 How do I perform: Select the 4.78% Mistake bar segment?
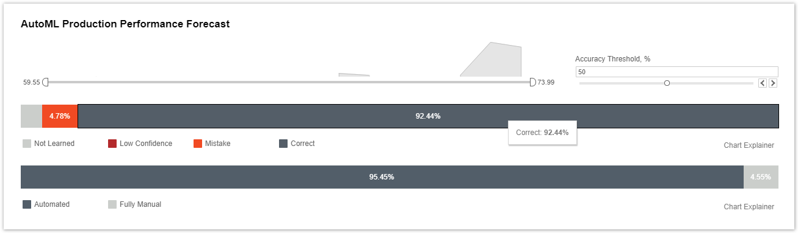pyautogui.click(x=60, y=116)
